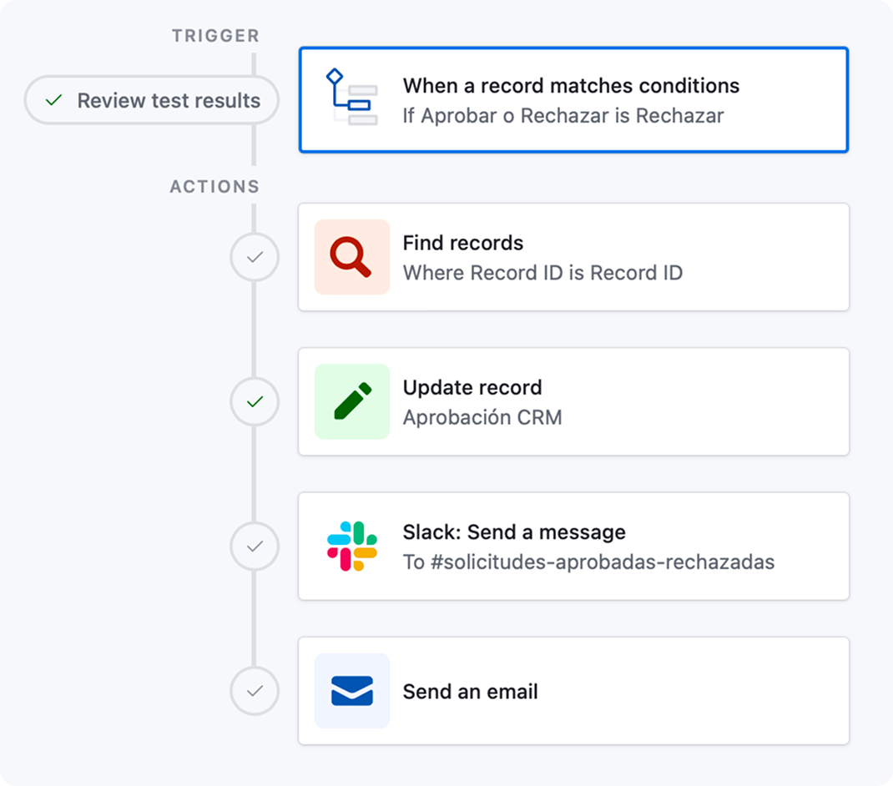
Task: Select the 'When a record matches conditions' title
Action: click(x=571, y=86)
